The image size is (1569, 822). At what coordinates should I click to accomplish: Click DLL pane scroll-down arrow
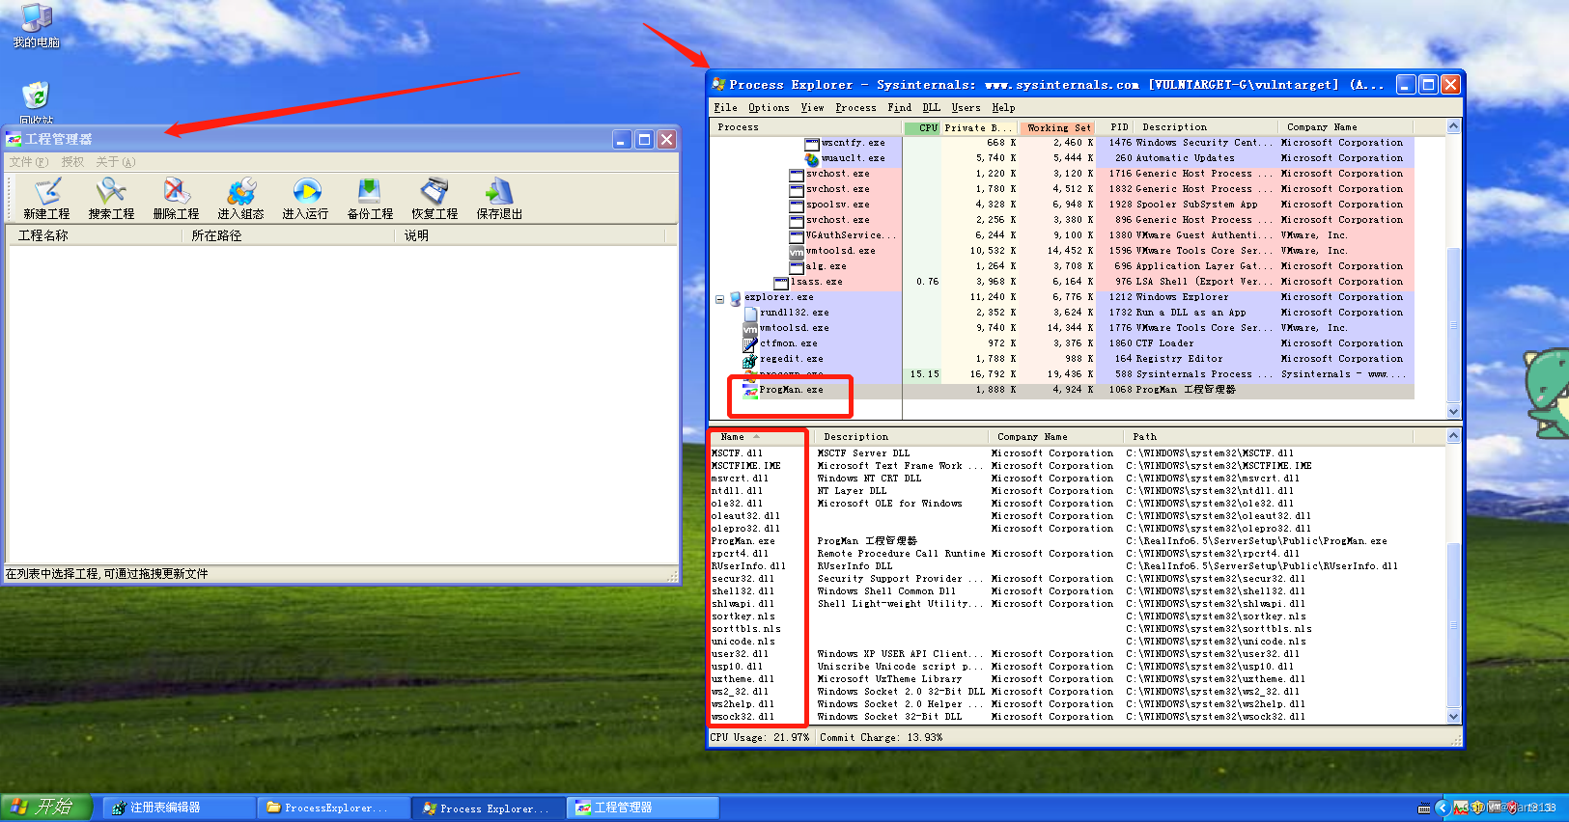click(x=1453, y=717)
